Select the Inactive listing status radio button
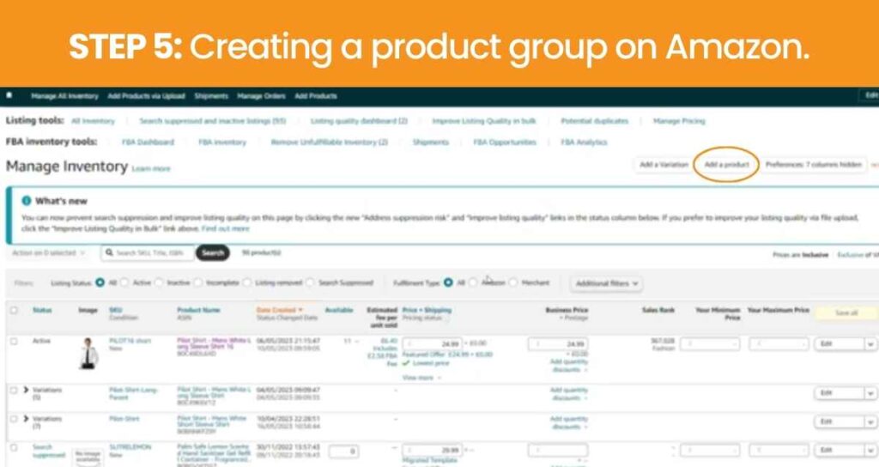Image resolution: width=879 pixels, height=467 pixels. pos(159,282)
